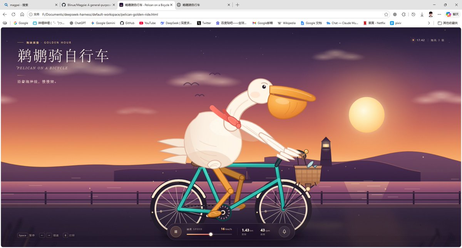The height and width of the screenshot is (248, 462).
Task: Ring the bicycle bell button
Action: pos(284,231)
